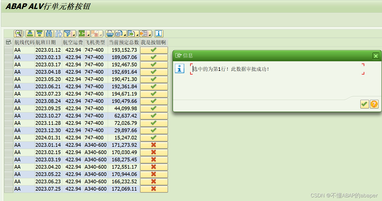Click the Sum (sigma) total icon
The width and height of the screenshot is (382, 201).
tap(82, 33)
